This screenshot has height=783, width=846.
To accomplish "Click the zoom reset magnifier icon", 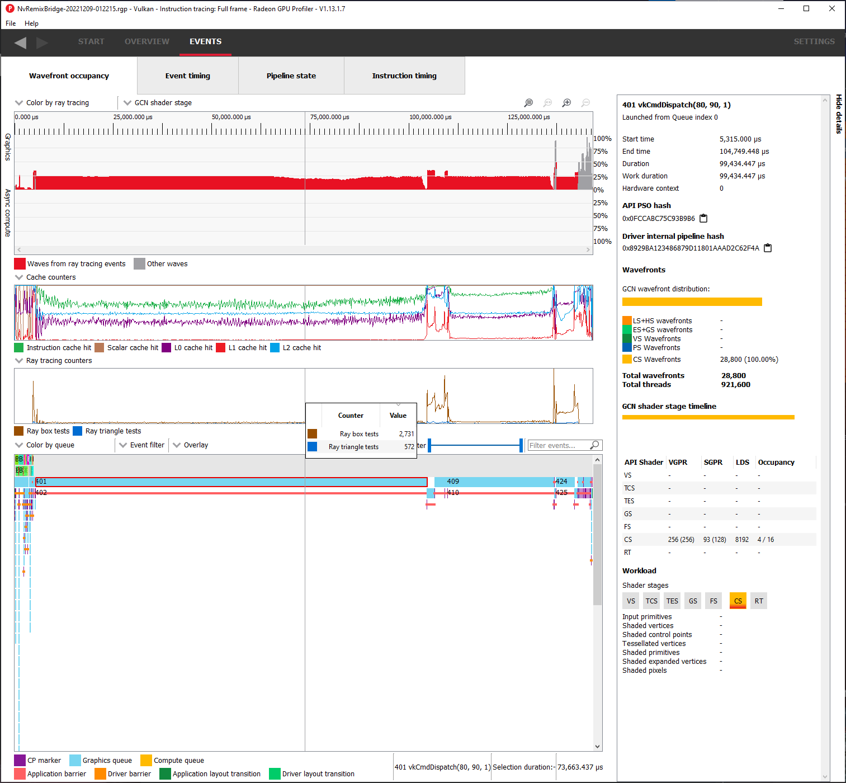I will pos(547,103).
